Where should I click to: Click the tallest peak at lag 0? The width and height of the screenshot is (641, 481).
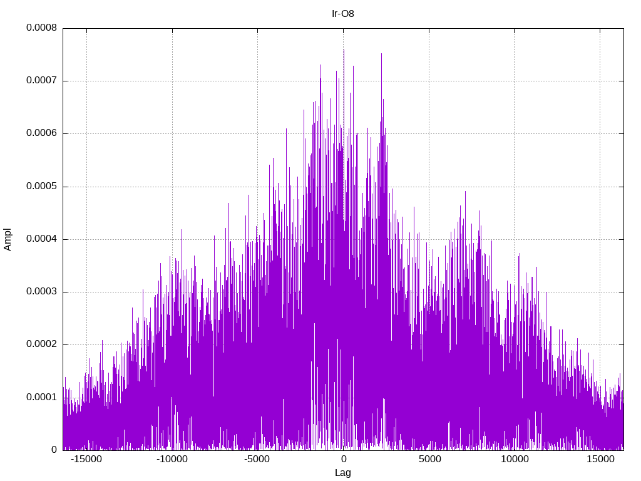click(344, 50)
